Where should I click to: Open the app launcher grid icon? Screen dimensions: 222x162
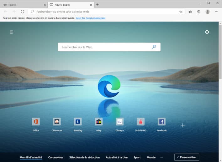click(x=12, y=32)
